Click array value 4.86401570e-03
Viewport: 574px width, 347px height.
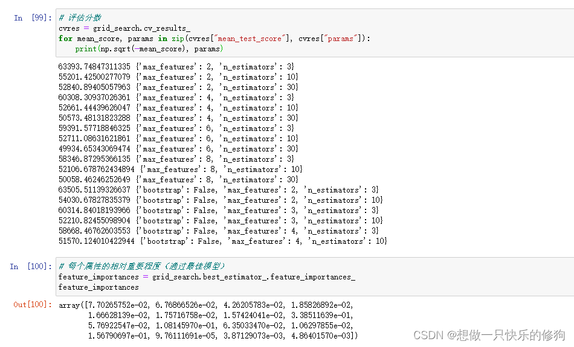click(x=321, y=336)
